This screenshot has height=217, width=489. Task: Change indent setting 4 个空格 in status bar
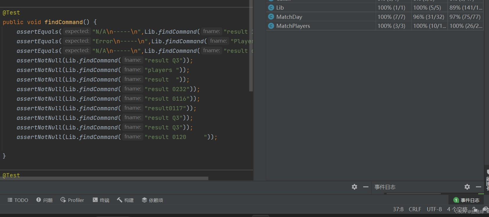tap(457, 209)
